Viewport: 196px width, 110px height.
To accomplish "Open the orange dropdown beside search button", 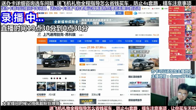I will click(128, 13).
